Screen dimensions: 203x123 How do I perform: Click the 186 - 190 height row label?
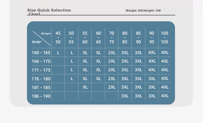pyautogui.click(x=41, y=96)
